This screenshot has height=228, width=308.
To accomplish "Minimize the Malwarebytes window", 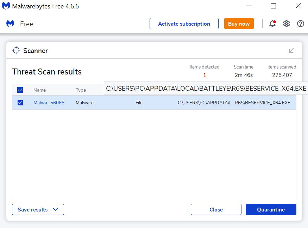I will pos(249,6).
